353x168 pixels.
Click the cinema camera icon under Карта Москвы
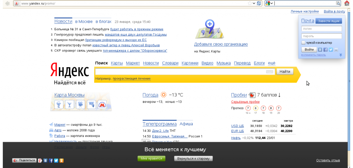80,105
